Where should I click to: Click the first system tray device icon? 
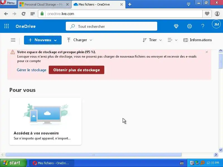pos(192,163)
